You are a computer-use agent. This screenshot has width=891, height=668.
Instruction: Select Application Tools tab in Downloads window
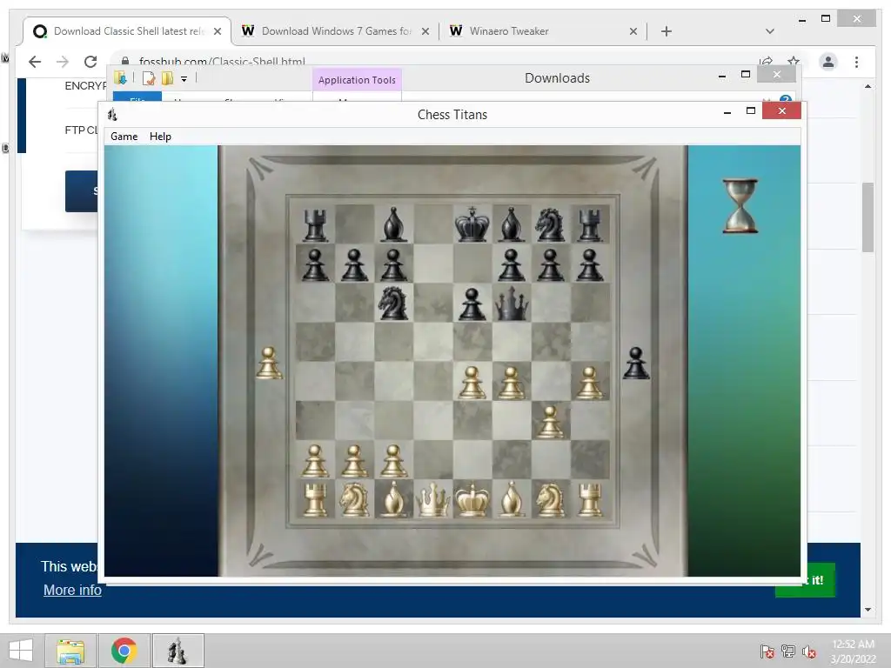tap(357, 80)
